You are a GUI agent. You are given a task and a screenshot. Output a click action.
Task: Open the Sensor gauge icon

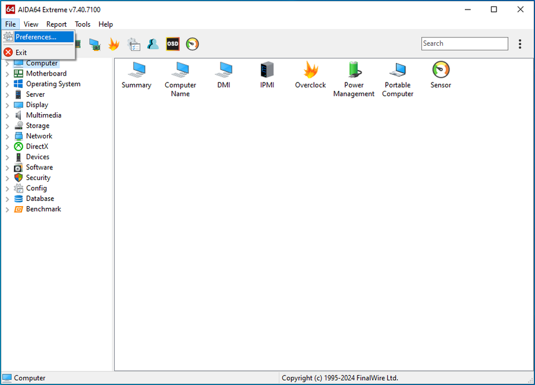tap(440, 71)
